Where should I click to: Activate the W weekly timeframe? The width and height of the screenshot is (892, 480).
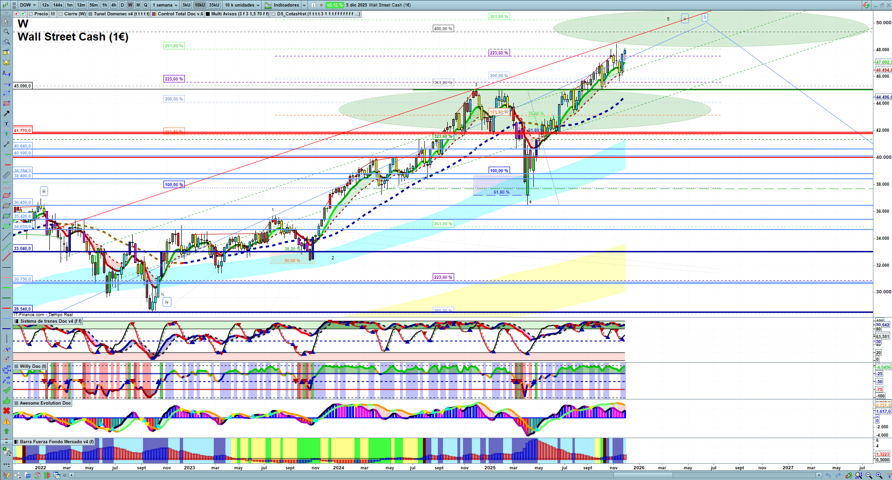coord(130,5)
